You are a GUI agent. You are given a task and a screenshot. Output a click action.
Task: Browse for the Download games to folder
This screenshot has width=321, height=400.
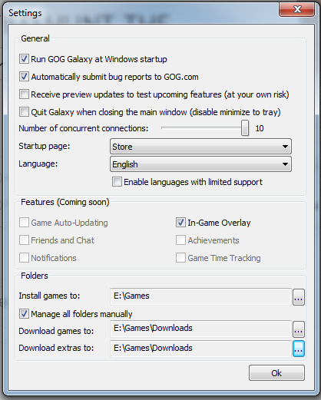point(299,329)
